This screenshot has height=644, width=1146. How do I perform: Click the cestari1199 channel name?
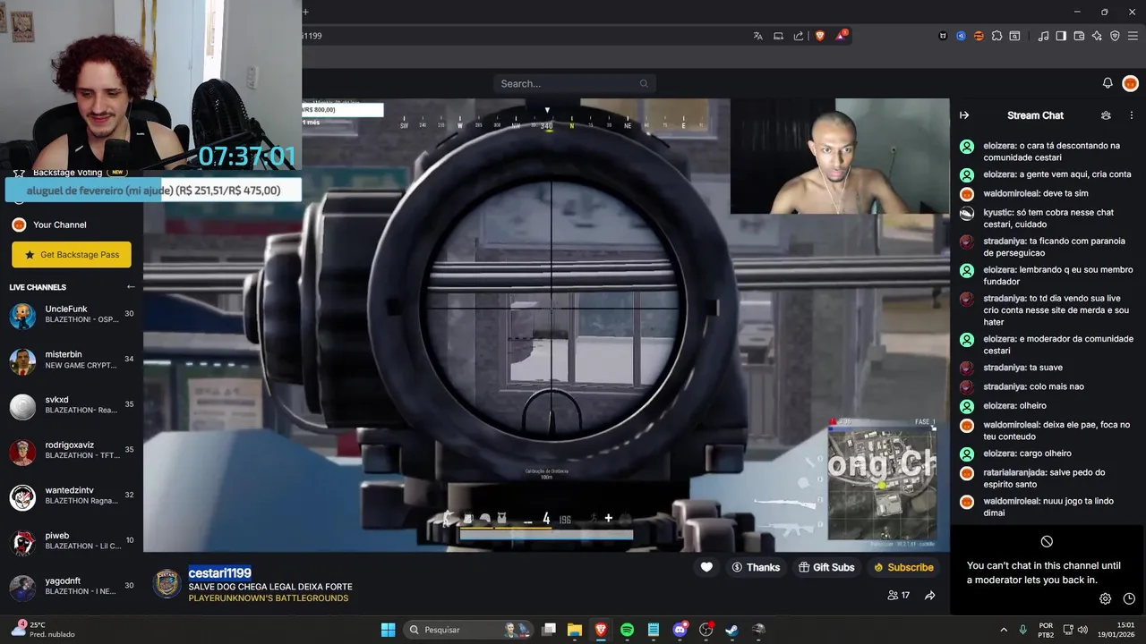[x=219, y=572]
